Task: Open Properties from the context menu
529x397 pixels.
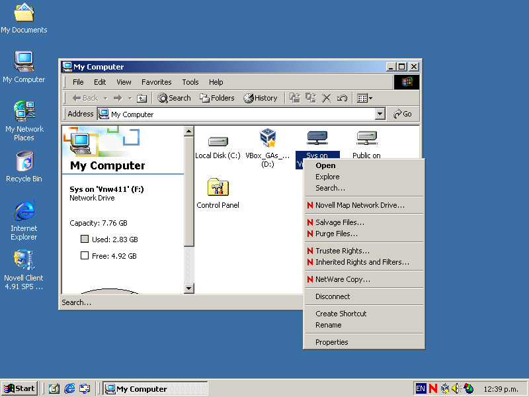Action: [364, 342]
